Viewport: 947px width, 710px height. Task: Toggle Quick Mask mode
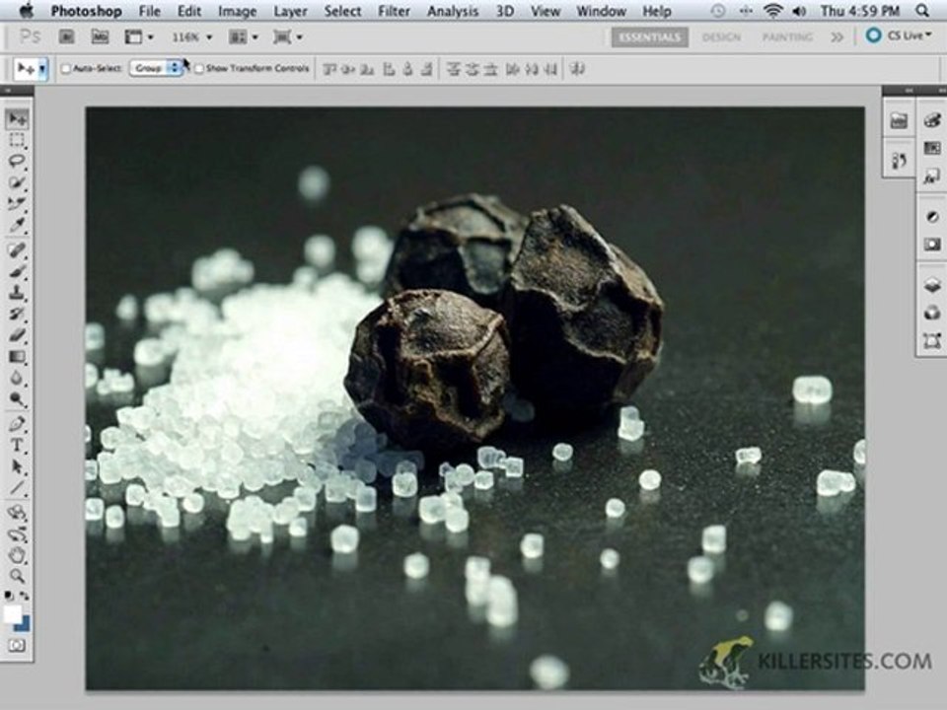click(17, 645)
